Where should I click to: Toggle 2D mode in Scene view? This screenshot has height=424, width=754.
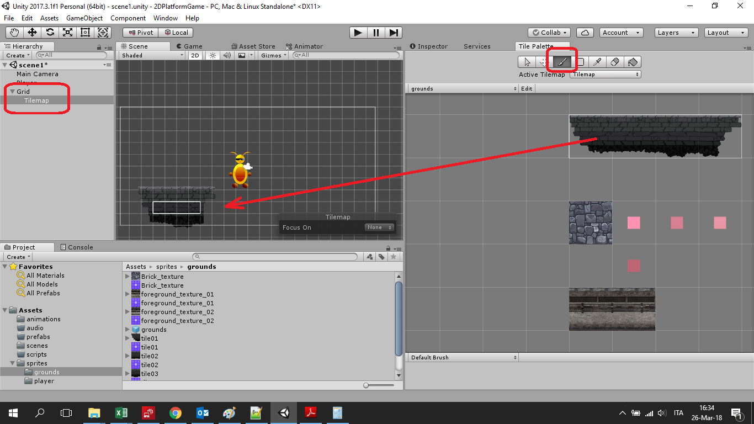click(x=195, y=55)
